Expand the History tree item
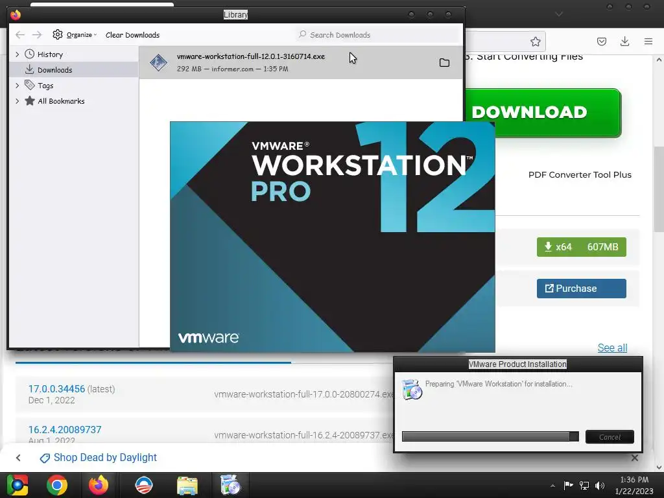The width and height of the screenshot is (664, 498). click(17, 54)
